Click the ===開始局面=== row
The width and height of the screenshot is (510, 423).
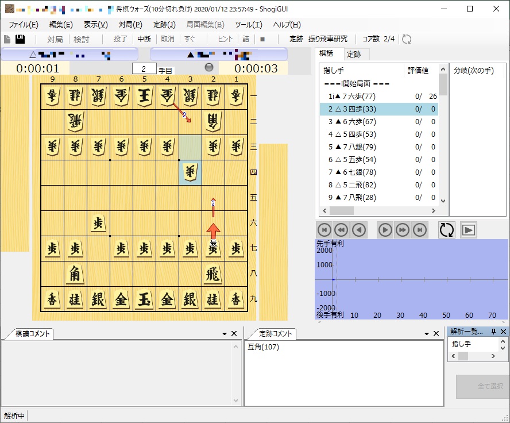coord(379,84)
